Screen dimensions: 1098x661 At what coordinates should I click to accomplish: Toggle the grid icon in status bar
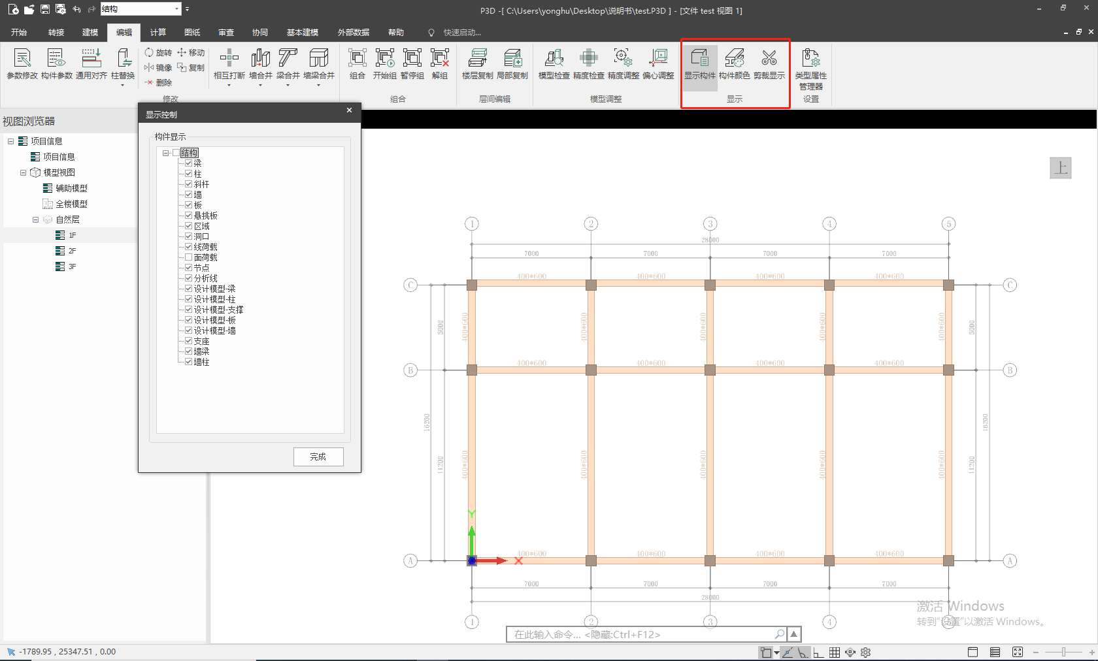coord(835,652)
